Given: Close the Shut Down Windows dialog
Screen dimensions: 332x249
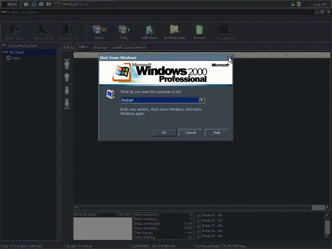Looking at the screenshot, I should 229,58.
